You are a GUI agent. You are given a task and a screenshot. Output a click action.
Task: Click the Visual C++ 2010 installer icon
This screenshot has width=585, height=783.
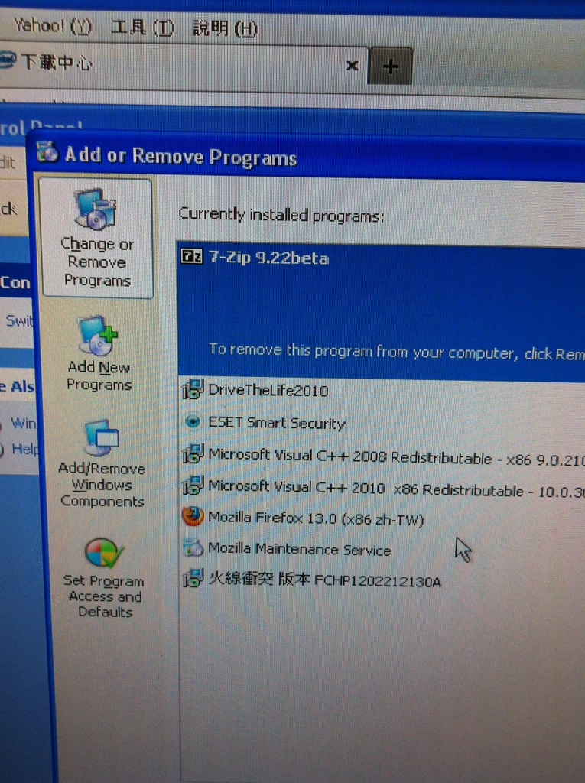coord(193,486)
